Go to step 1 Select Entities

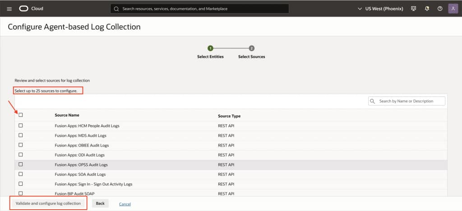click(x=210, y=49)
